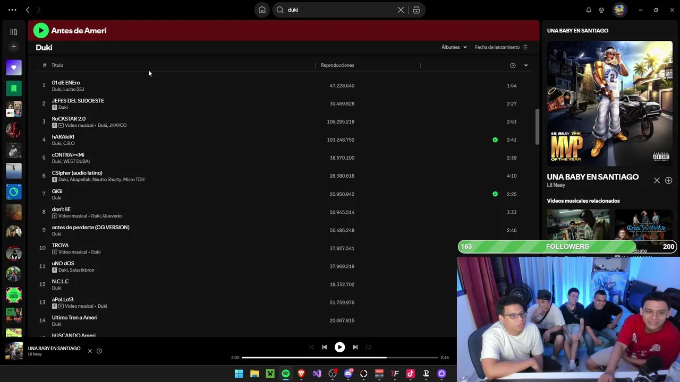Select the track aPoLLo13
680x382 pixels.
point(63,299)
